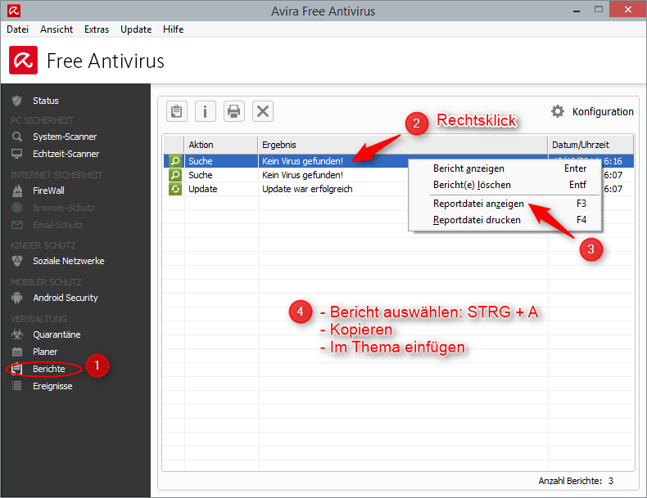Open the Extras menu
647x498 pixels.
[x=97, y=29]
